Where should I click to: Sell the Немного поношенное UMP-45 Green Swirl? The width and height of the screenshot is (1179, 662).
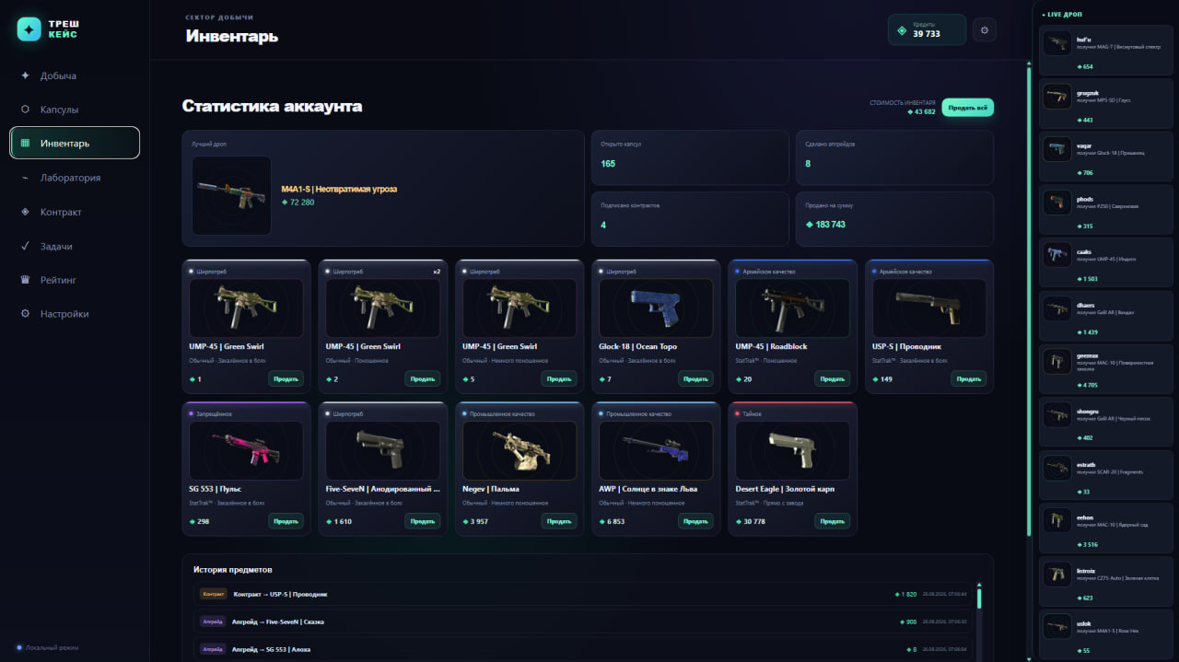point(559,379)
